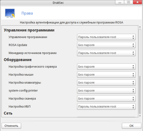
Task: Expand the Менеджер источников программ dropdown
Action: 106,53
